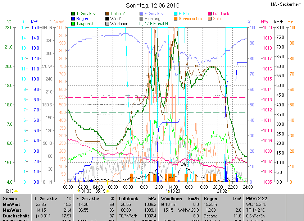Click the bright green Taupunkt legend swatch
Image resolution: width=304 pixels, height=221 pixels.
[73, 24]
